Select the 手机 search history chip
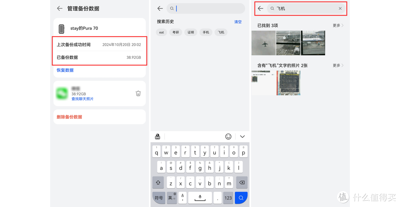Image resolution: width=400 pixels, height=207 pixels. point(206,32)
